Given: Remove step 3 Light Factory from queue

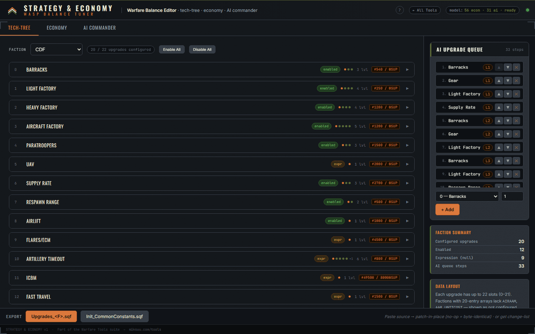Looking at the screenshot, I should 517,94.
